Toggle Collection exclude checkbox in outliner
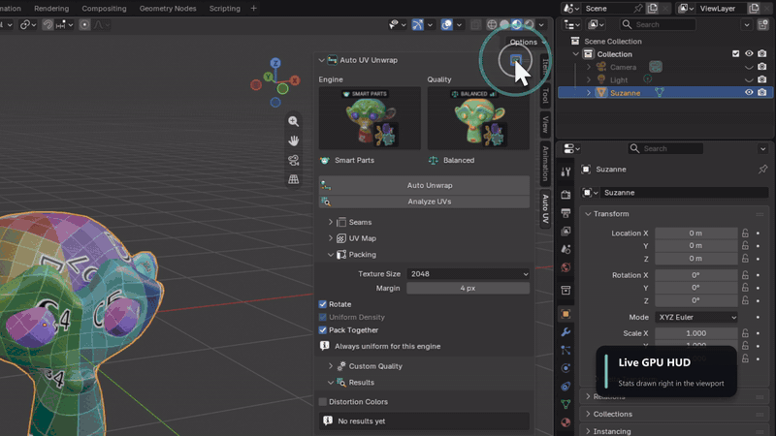This screenshot has width=776, height=436. (x=736, y=54)
